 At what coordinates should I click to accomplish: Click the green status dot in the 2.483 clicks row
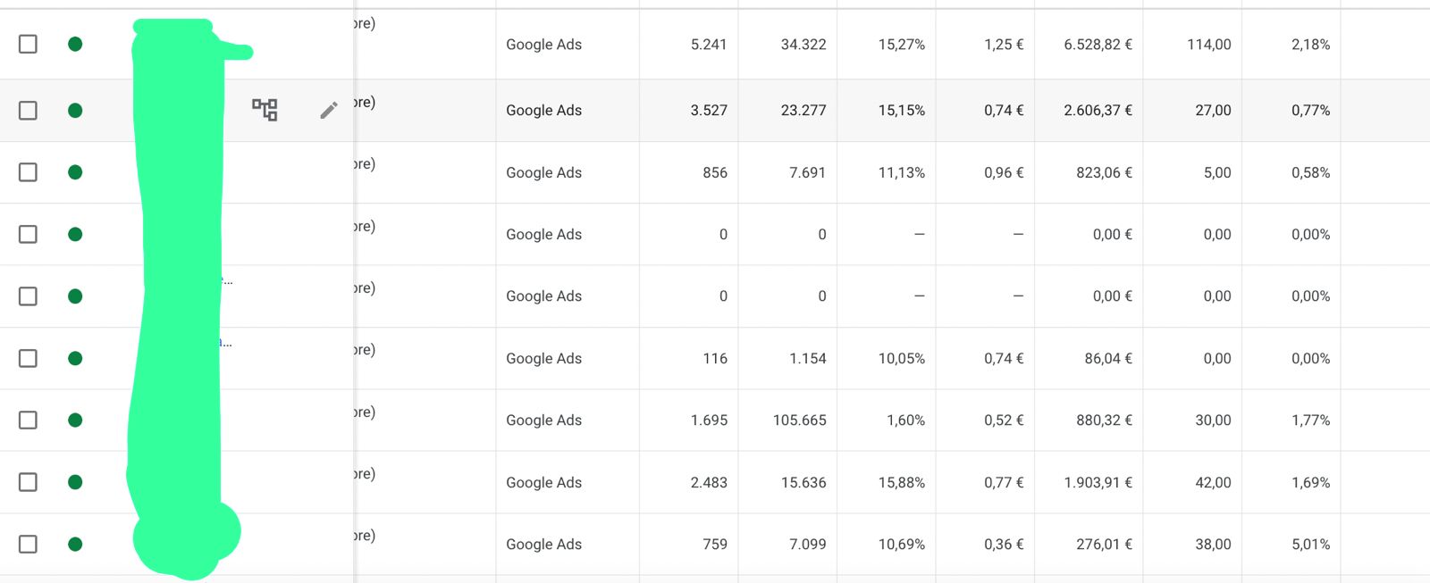tap(75, 482)
